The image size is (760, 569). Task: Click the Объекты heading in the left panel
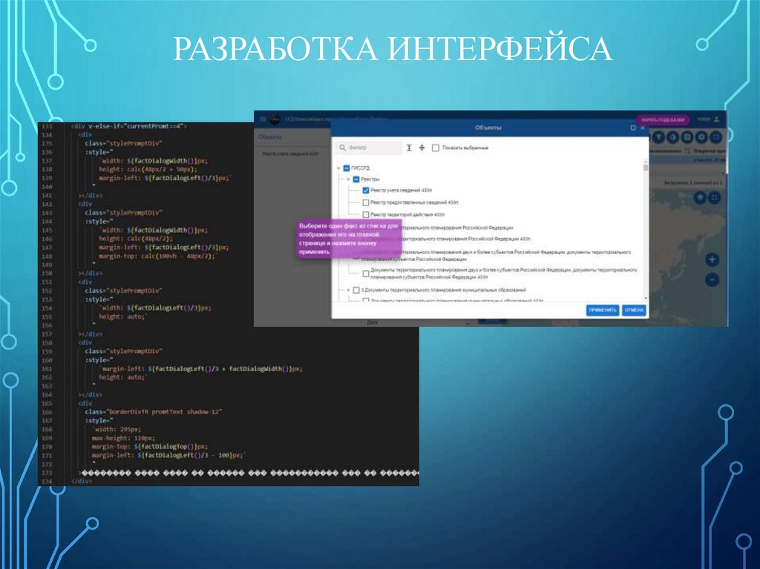[x=270, y=137]
